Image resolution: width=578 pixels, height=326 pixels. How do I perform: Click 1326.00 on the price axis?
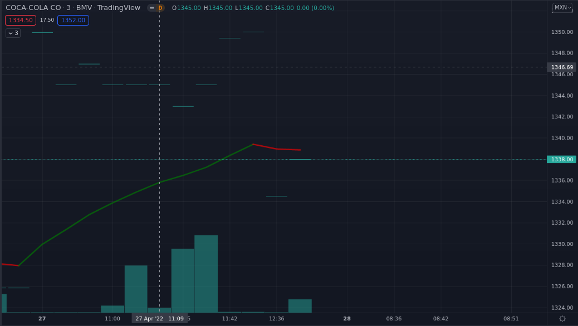tap(562, 287)
